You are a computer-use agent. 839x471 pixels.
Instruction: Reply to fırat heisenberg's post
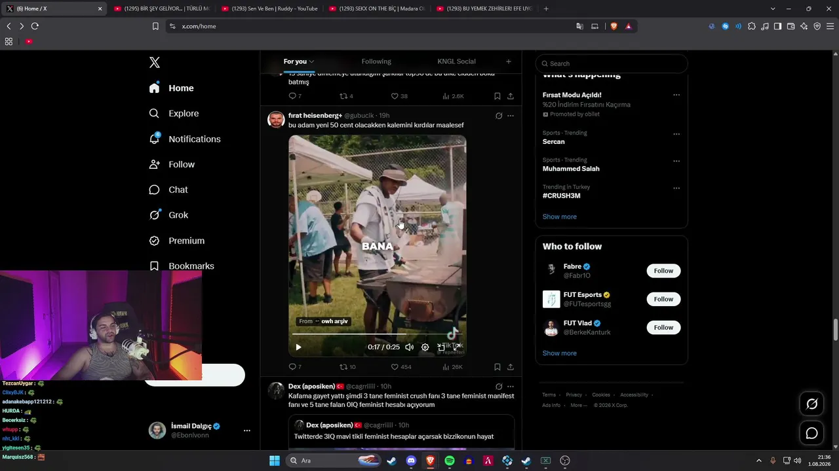click(295, 367)
